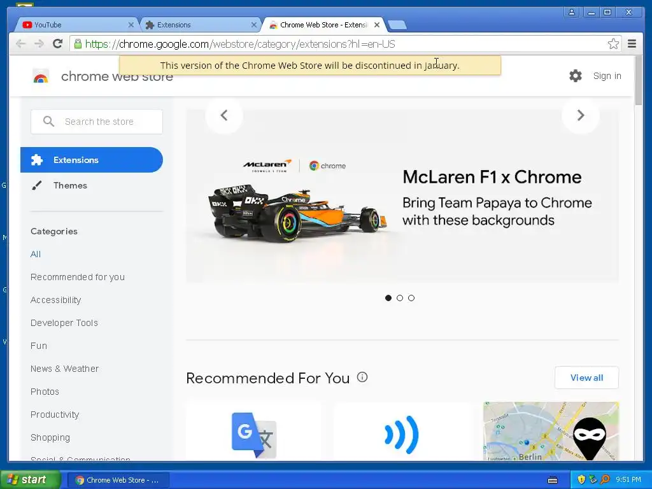This screenshot has width=652, height=489.
Task: Bookmark this page with star icon
Action: (613, 44)
